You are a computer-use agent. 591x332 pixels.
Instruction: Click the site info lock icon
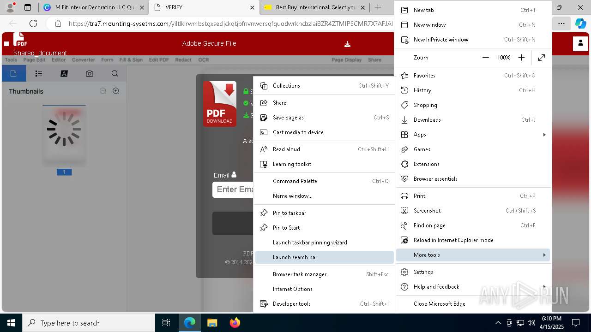pos(58,24)
